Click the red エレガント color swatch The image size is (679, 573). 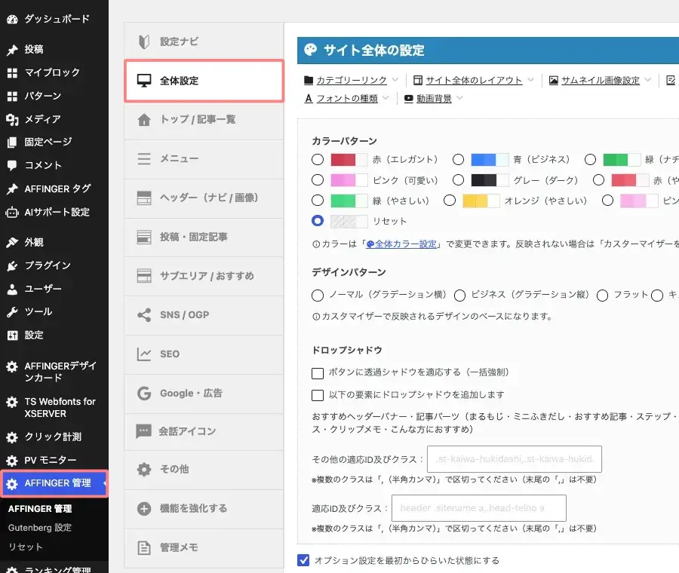pyautogui.click(x=349, y=160)
